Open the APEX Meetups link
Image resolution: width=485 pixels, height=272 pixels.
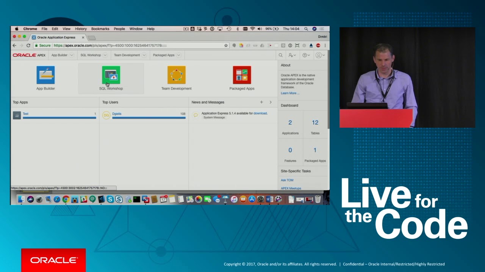(291, 188)
